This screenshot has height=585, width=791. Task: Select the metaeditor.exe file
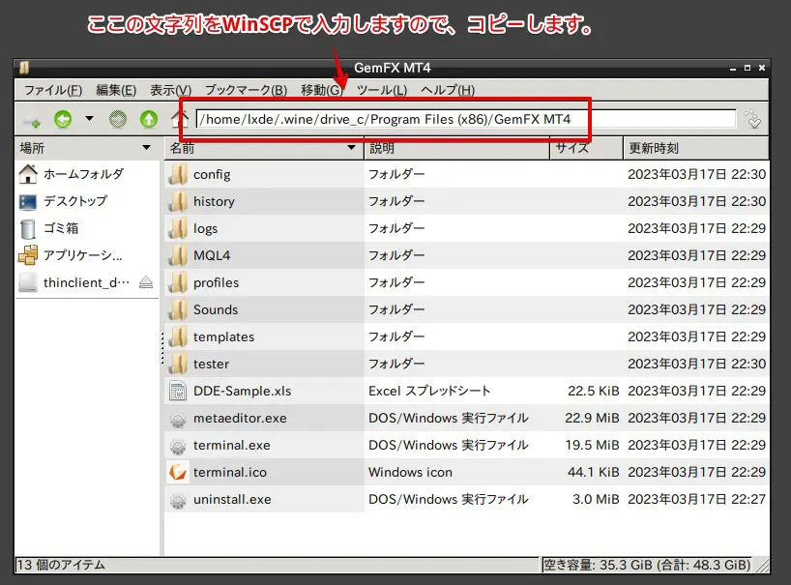[239, 419]
